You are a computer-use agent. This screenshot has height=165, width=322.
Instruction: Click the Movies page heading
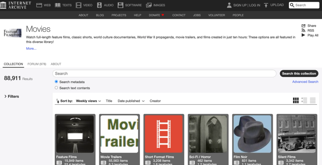pyautogui.click(x=38, y=29)
